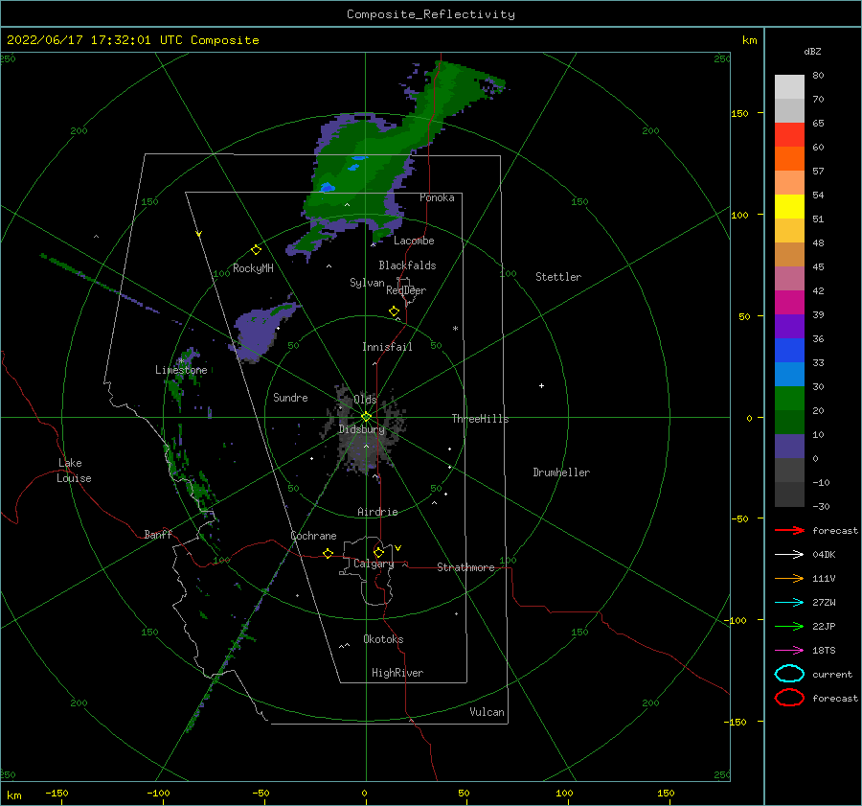Select the pink 42-45 dBZ swatch
862x806 pixels.
coord(789,278)
